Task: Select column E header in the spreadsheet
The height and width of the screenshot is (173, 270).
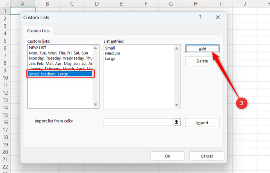Action: pos(121,4)
